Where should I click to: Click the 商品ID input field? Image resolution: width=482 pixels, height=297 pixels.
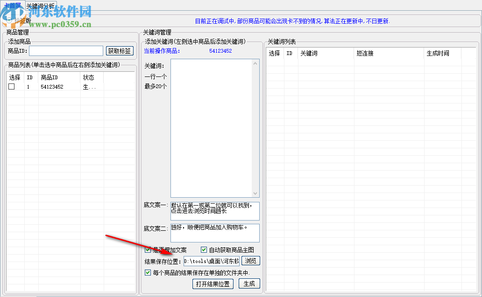(66, 51)
